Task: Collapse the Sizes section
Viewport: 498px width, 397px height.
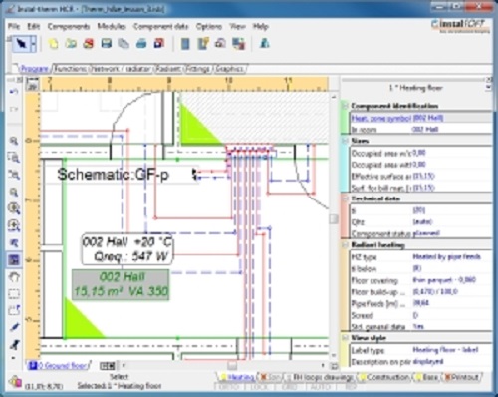Action: [346, 141]
